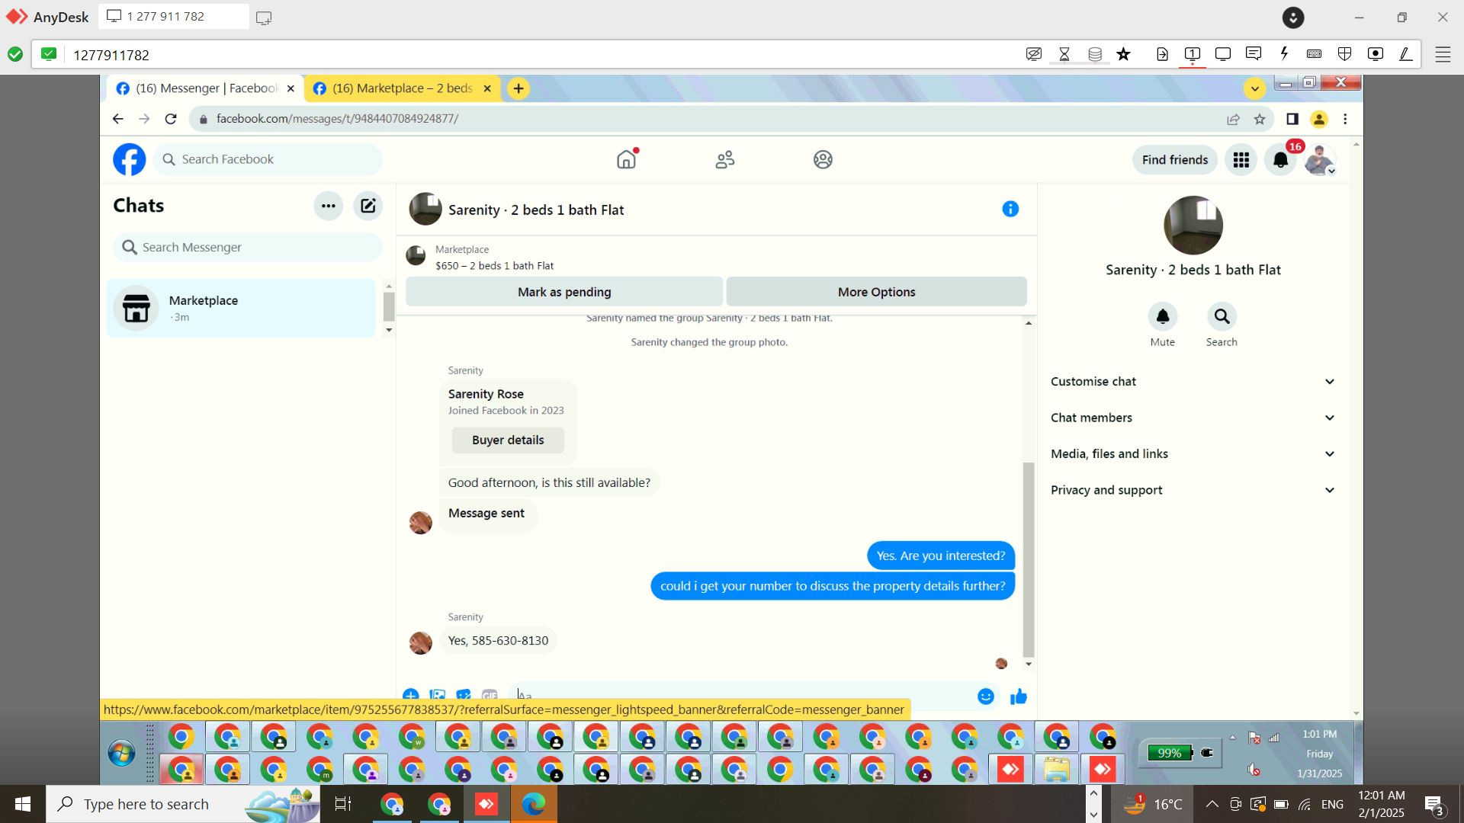The width and height of the screenshot is (1464, 823).
Task: Open the Friends icon in top navigation
Action: pos(724,159)
